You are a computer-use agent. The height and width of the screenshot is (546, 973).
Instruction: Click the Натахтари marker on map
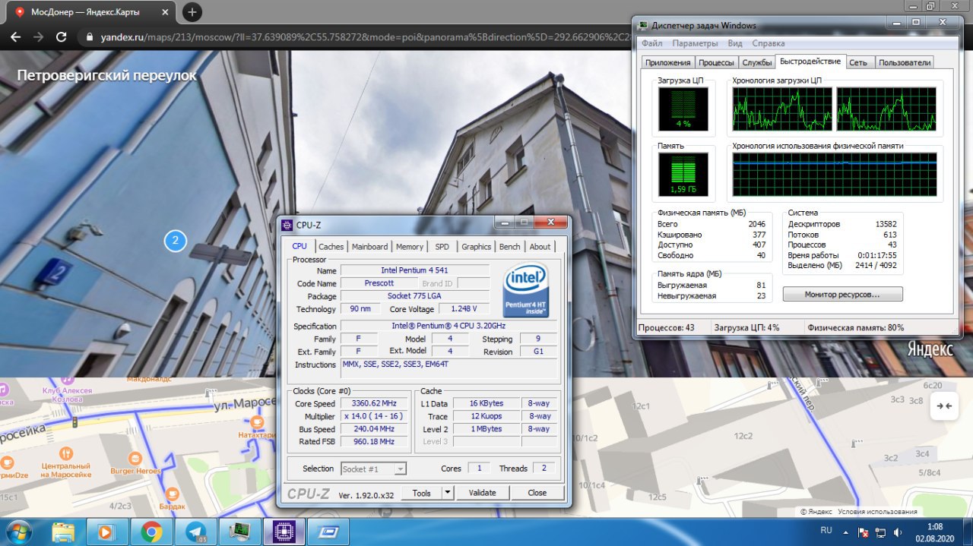click(x=257, y=422)
